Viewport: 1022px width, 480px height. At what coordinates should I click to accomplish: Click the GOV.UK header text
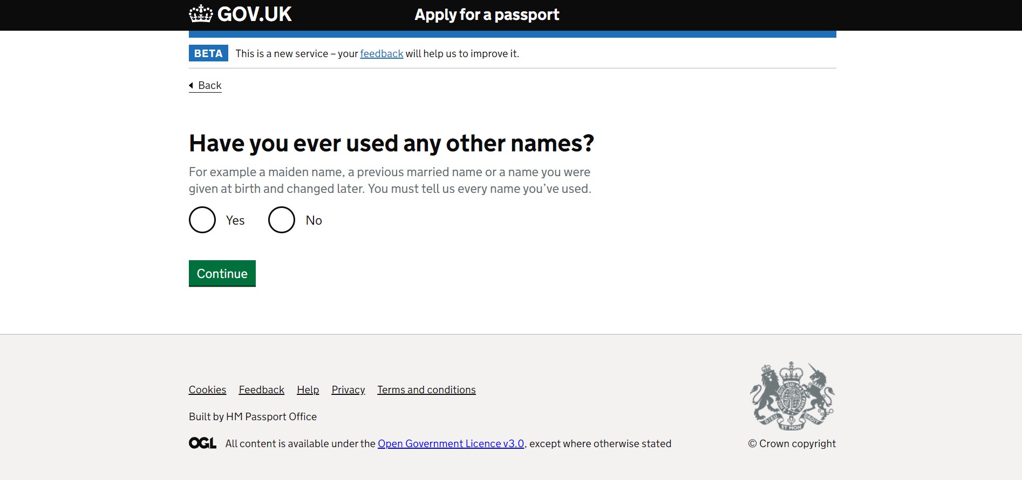pos(255,14)
